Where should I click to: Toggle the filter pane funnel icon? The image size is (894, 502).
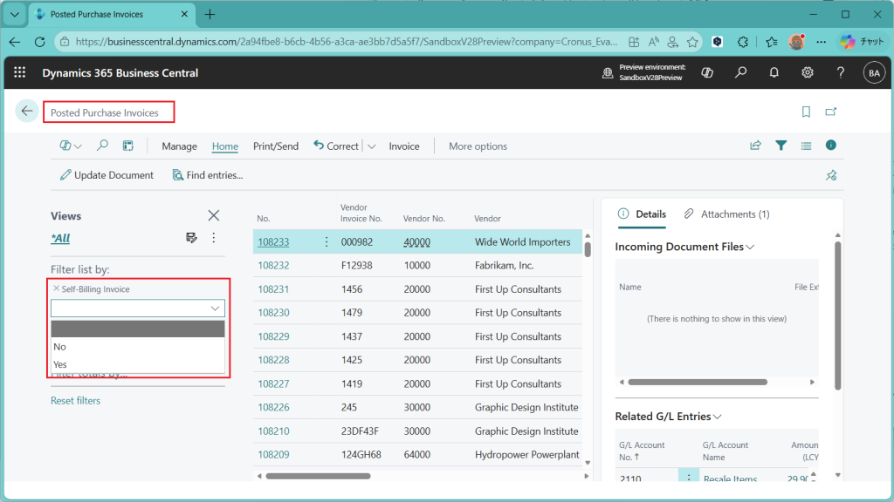[x=781, y=146]
